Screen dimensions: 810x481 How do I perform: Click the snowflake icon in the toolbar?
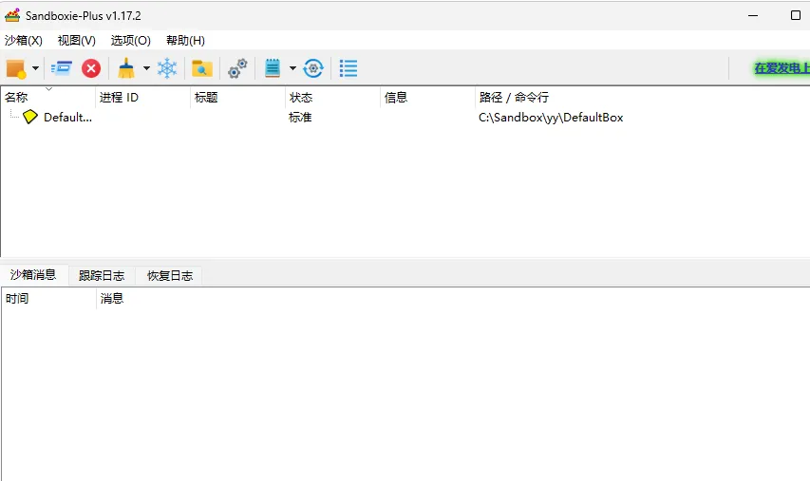167,68
